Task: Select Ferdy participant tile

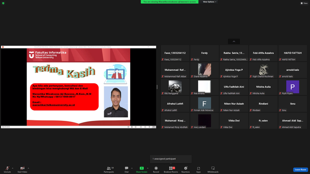Action: coord(204,53)
